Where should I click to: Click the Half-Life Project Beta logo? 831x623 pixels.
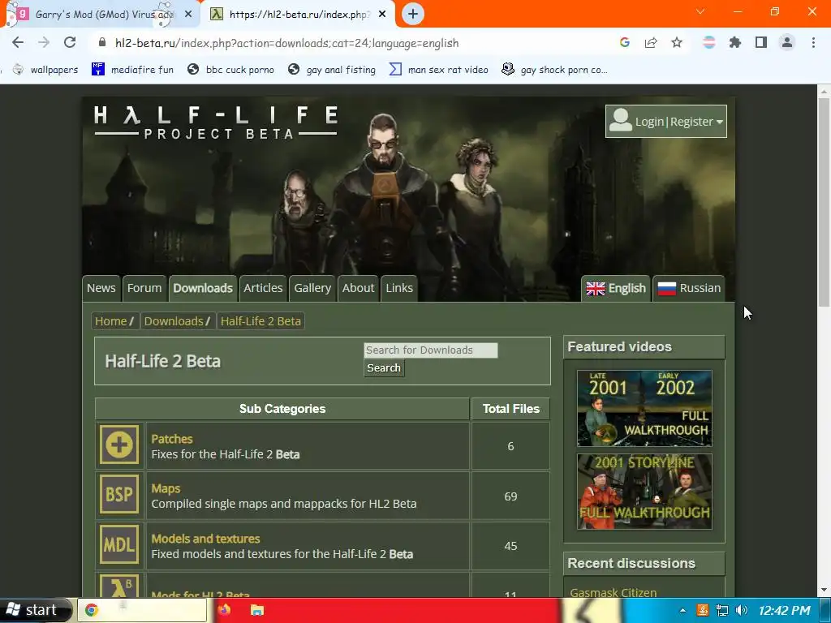point(216,122)
